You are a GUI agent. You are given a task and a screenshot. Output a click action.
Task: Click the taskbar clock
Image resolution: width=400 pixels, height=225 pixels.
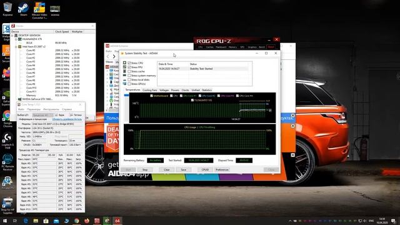pyautogui.click(x=382, y=221)
